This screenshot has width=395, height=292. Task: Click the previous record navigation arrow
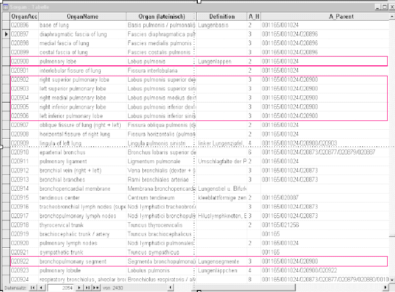tap(41, 287)
